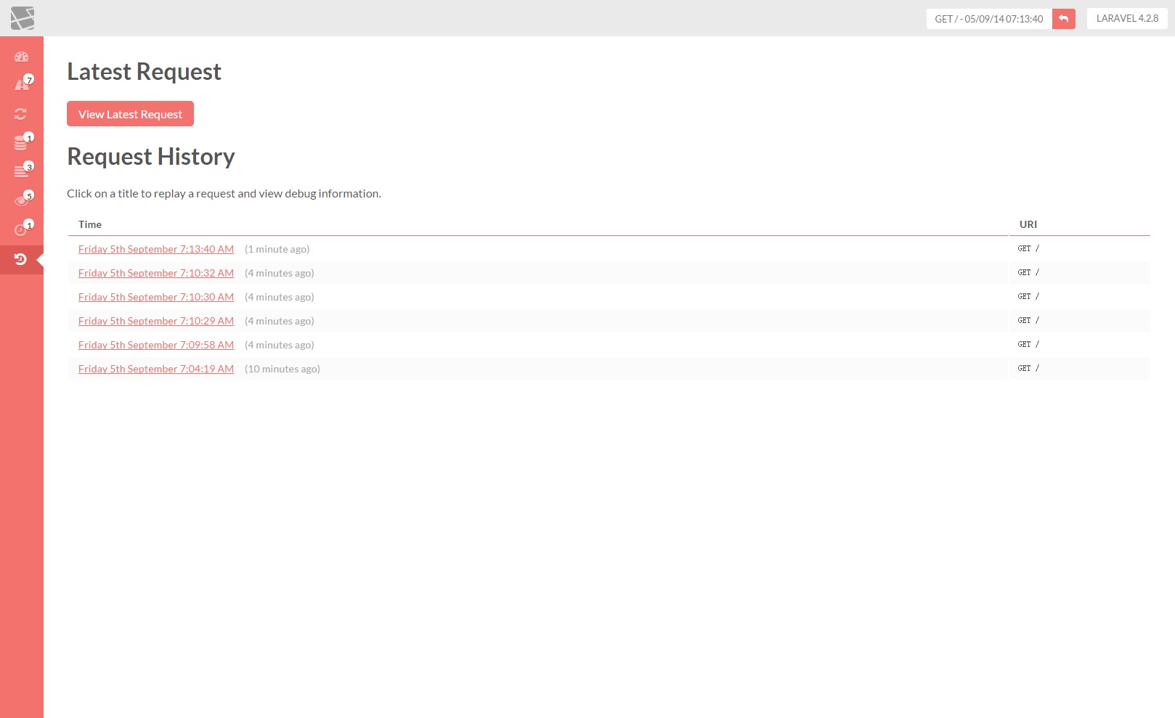Click the '(10 minutes ago)' text

point(282,369)
